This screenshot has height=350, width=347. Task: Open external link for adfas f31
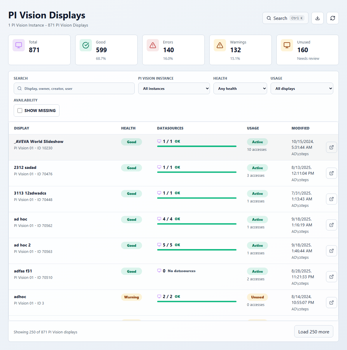click(332, 277)
